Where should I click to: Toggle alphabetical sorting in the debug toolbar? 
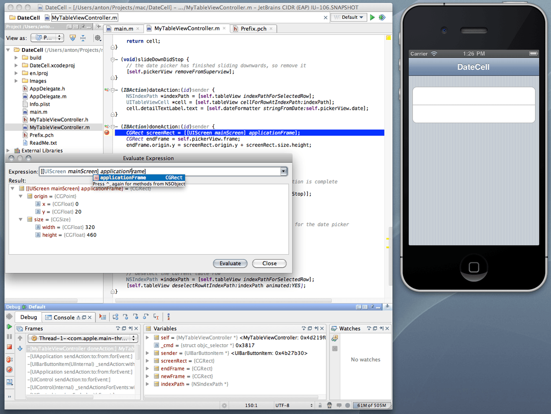tap(169, 317)
